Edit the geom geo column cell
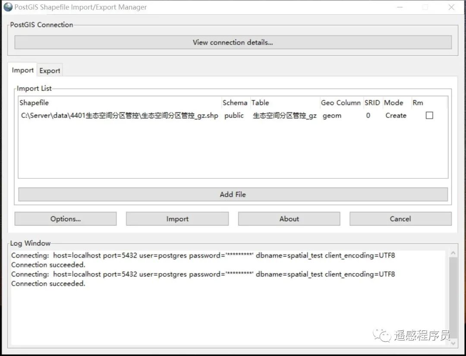This screenshot has width=466, height=356. click(332, 115)
